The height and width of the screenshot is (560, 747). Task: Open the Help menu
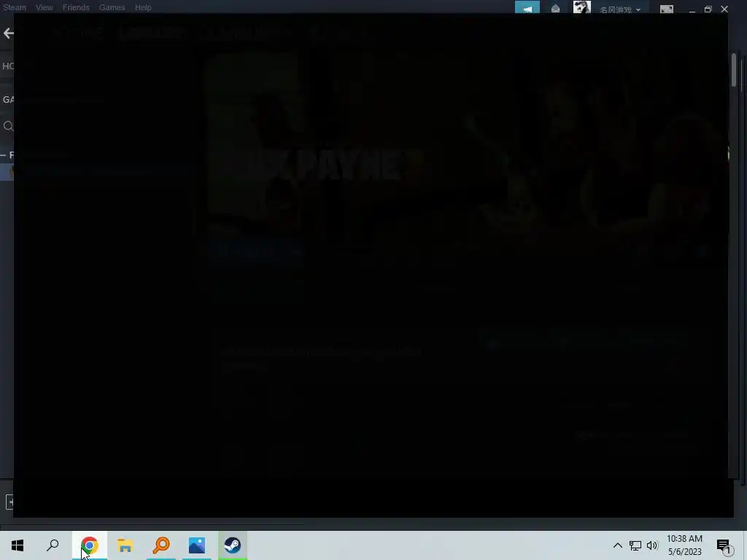[x=143, y=7]
